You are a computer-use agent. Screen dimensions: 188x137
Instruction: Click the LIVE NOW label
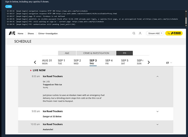tap(39, 70)
